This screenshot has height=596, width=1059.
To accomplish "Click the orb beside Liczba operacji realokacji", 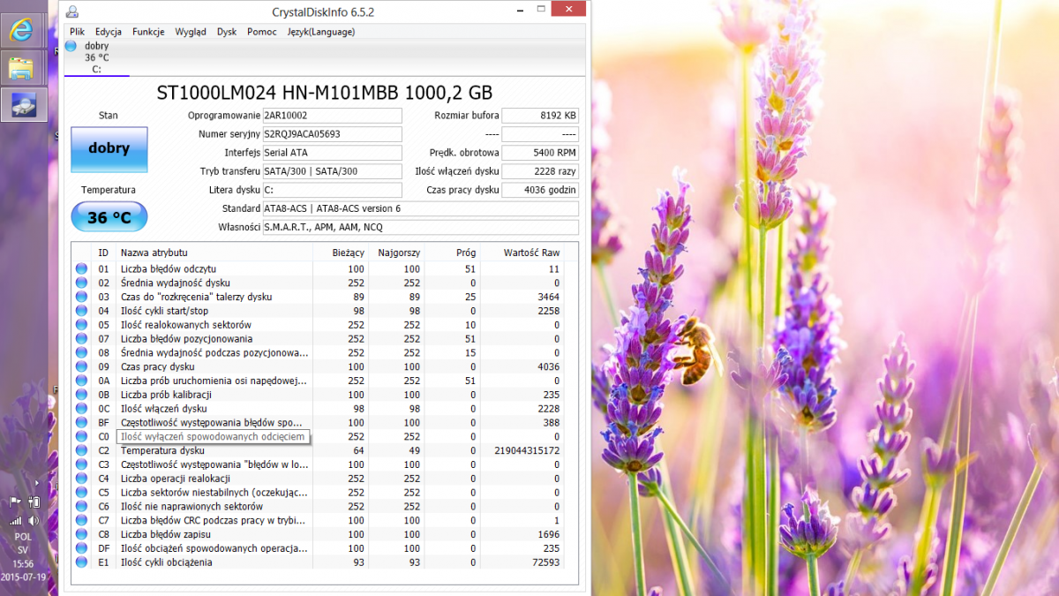I will pos(81,479).
